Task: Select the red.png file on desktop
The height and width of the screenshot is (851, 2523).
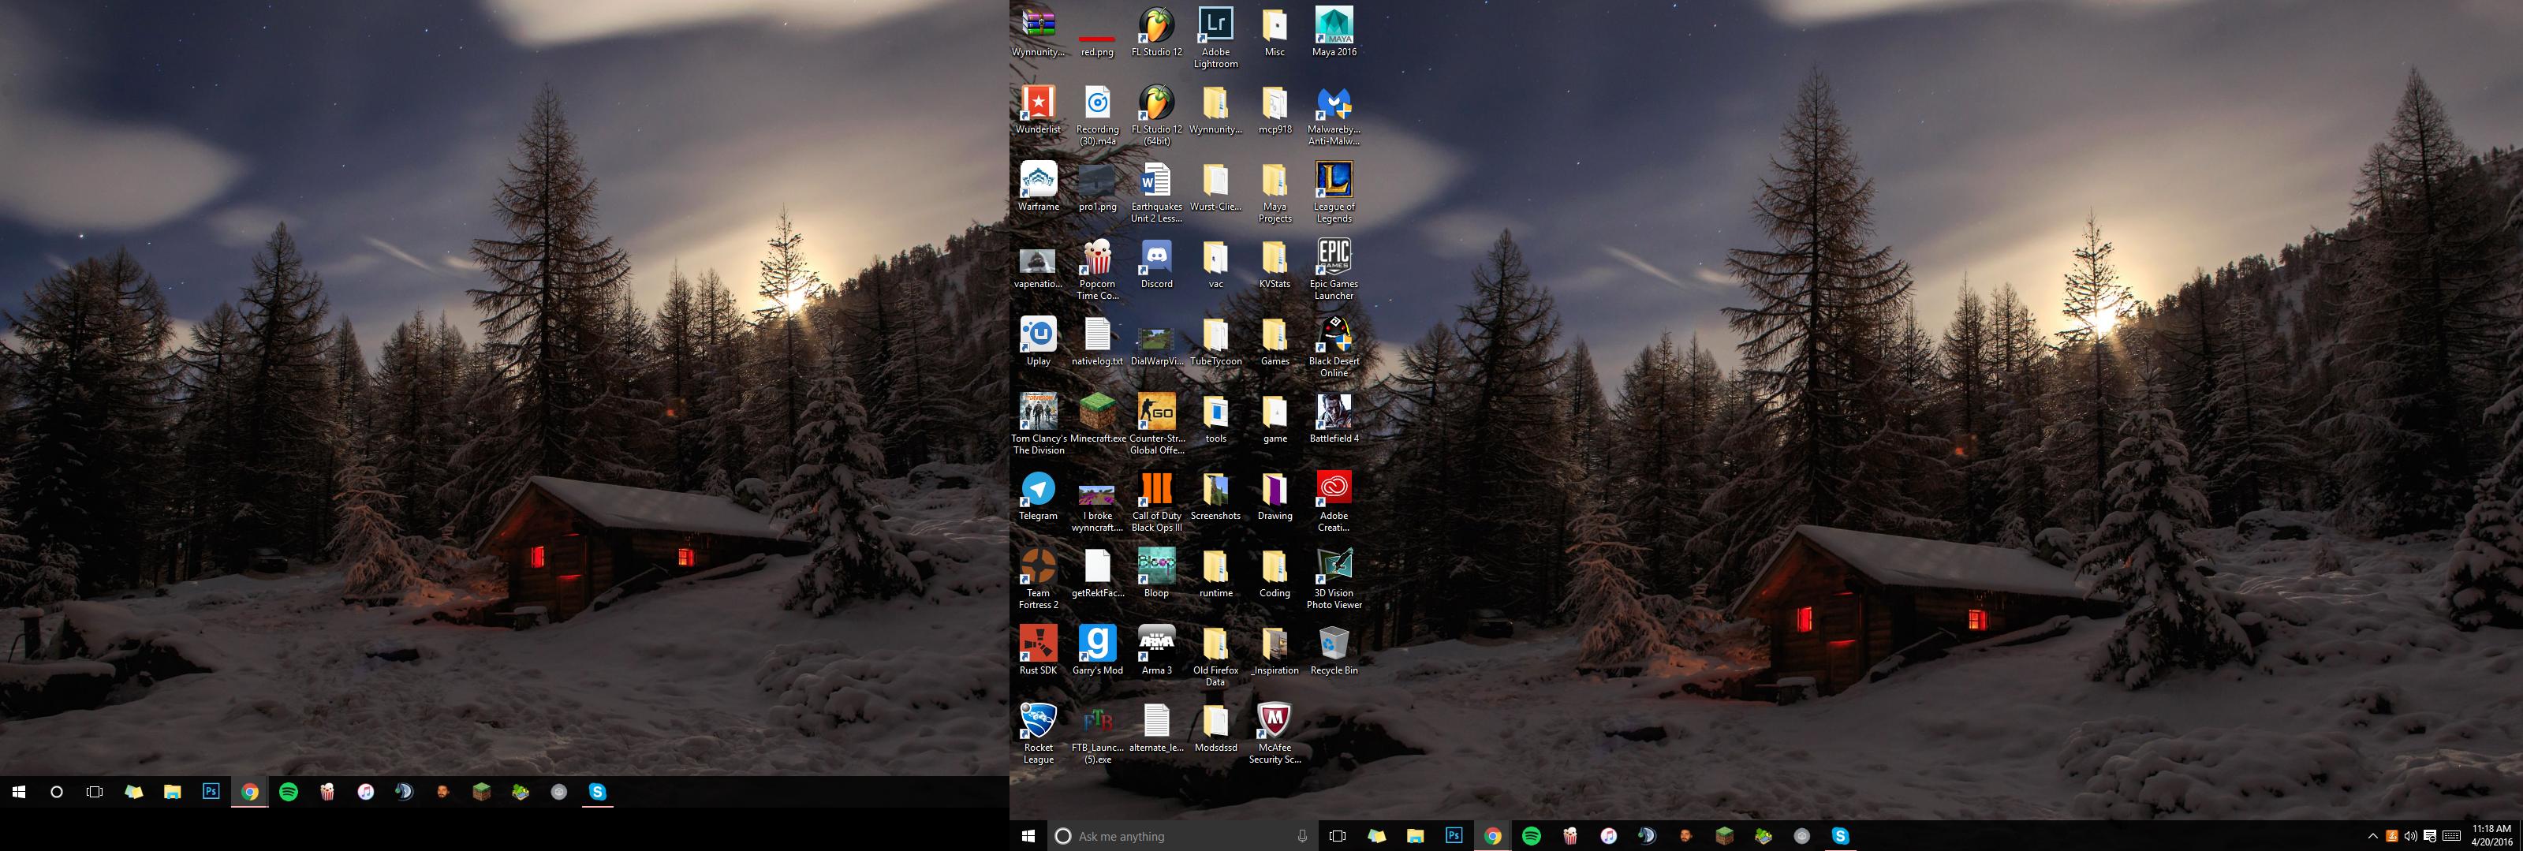Action: [x=1097, y=45]
